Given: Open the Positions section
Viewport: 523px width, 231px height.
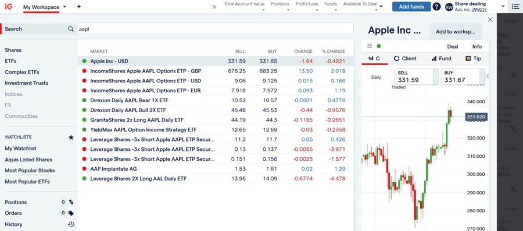Looking at the screenshot, I should point(16,203).
